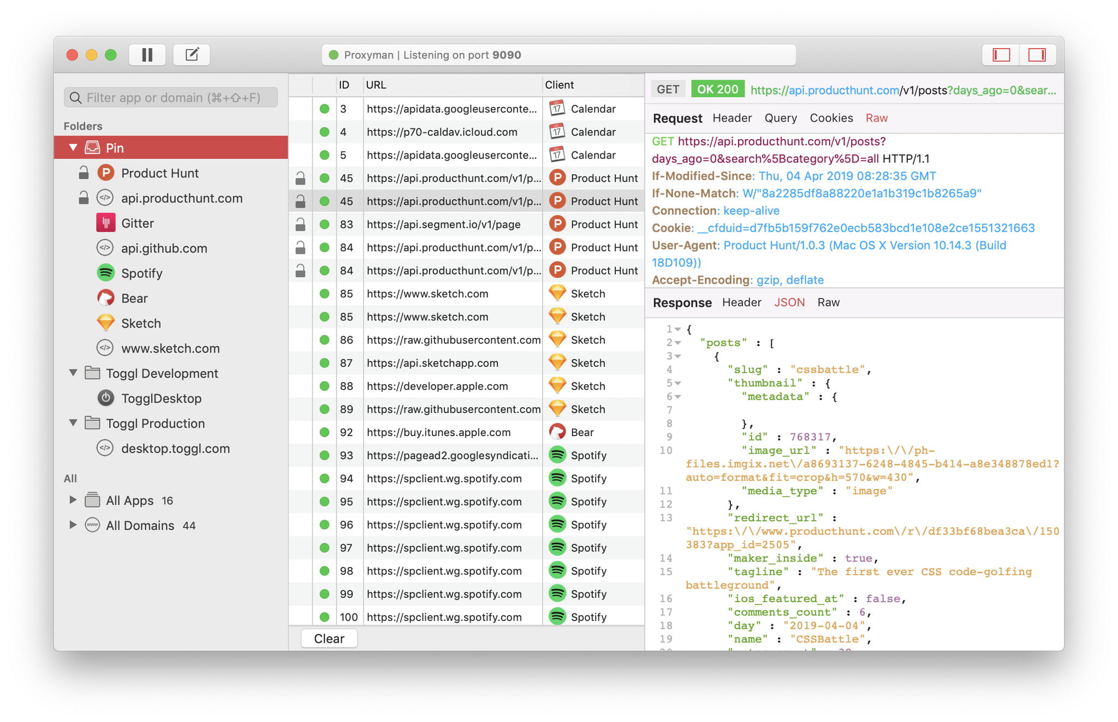Click the lock icon beside api.producthunt.com in sidebar
The height and width of the screenshot is (722, 1118).
(x=84, y=198)
